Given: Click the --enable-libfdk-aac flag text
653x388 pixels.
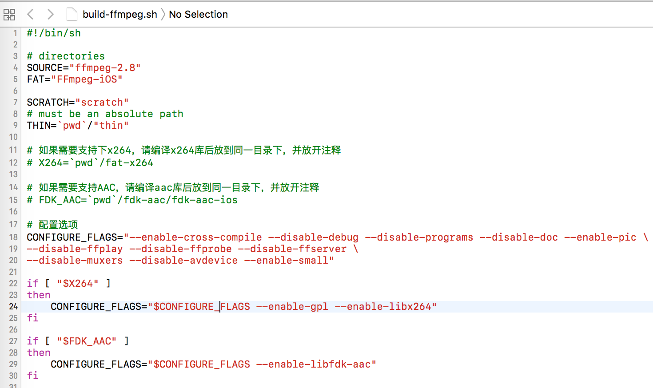Looking at the screenshot, I should 313,364.
